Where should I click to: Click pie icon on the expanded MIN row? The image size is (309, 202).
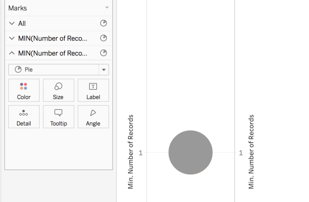pos(104,53)
